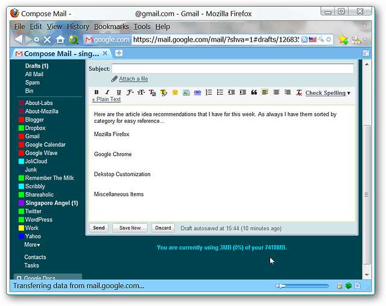Insert a hyperlink using the link icon
The width and height of the screenshot is (386, 306).
pyautogui.click(x=197, y=93)
